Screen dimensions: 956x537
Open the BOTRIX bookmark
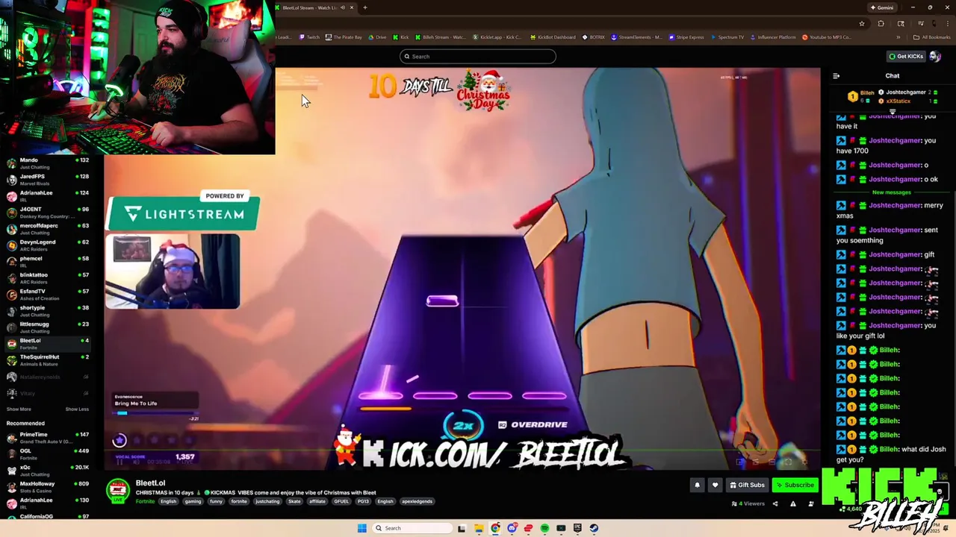[x=593, y=37]
